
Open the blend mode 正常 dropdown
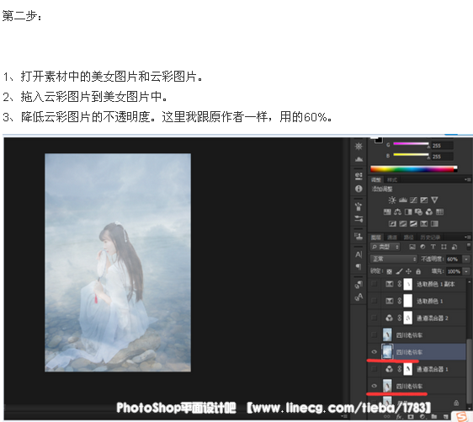pos(394,259)
